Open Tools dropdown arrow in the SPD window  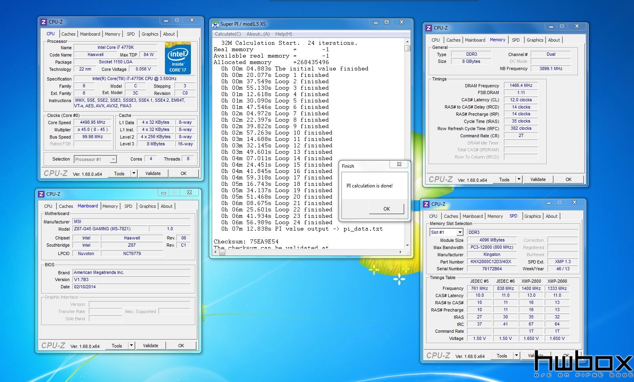click(x=516, y=356)
